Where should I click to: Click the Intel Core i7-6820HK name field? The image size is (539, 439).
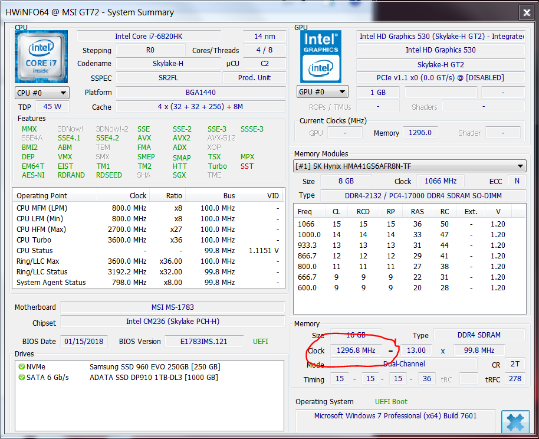(149, 37)
